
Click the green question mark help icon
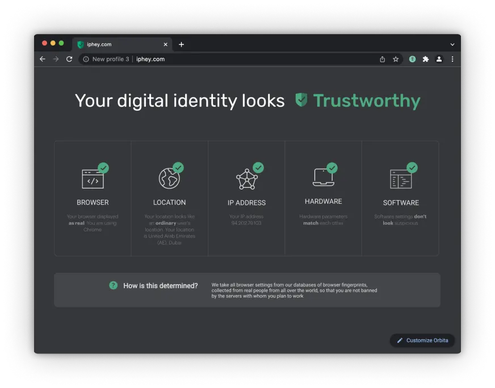click(114, 285)
